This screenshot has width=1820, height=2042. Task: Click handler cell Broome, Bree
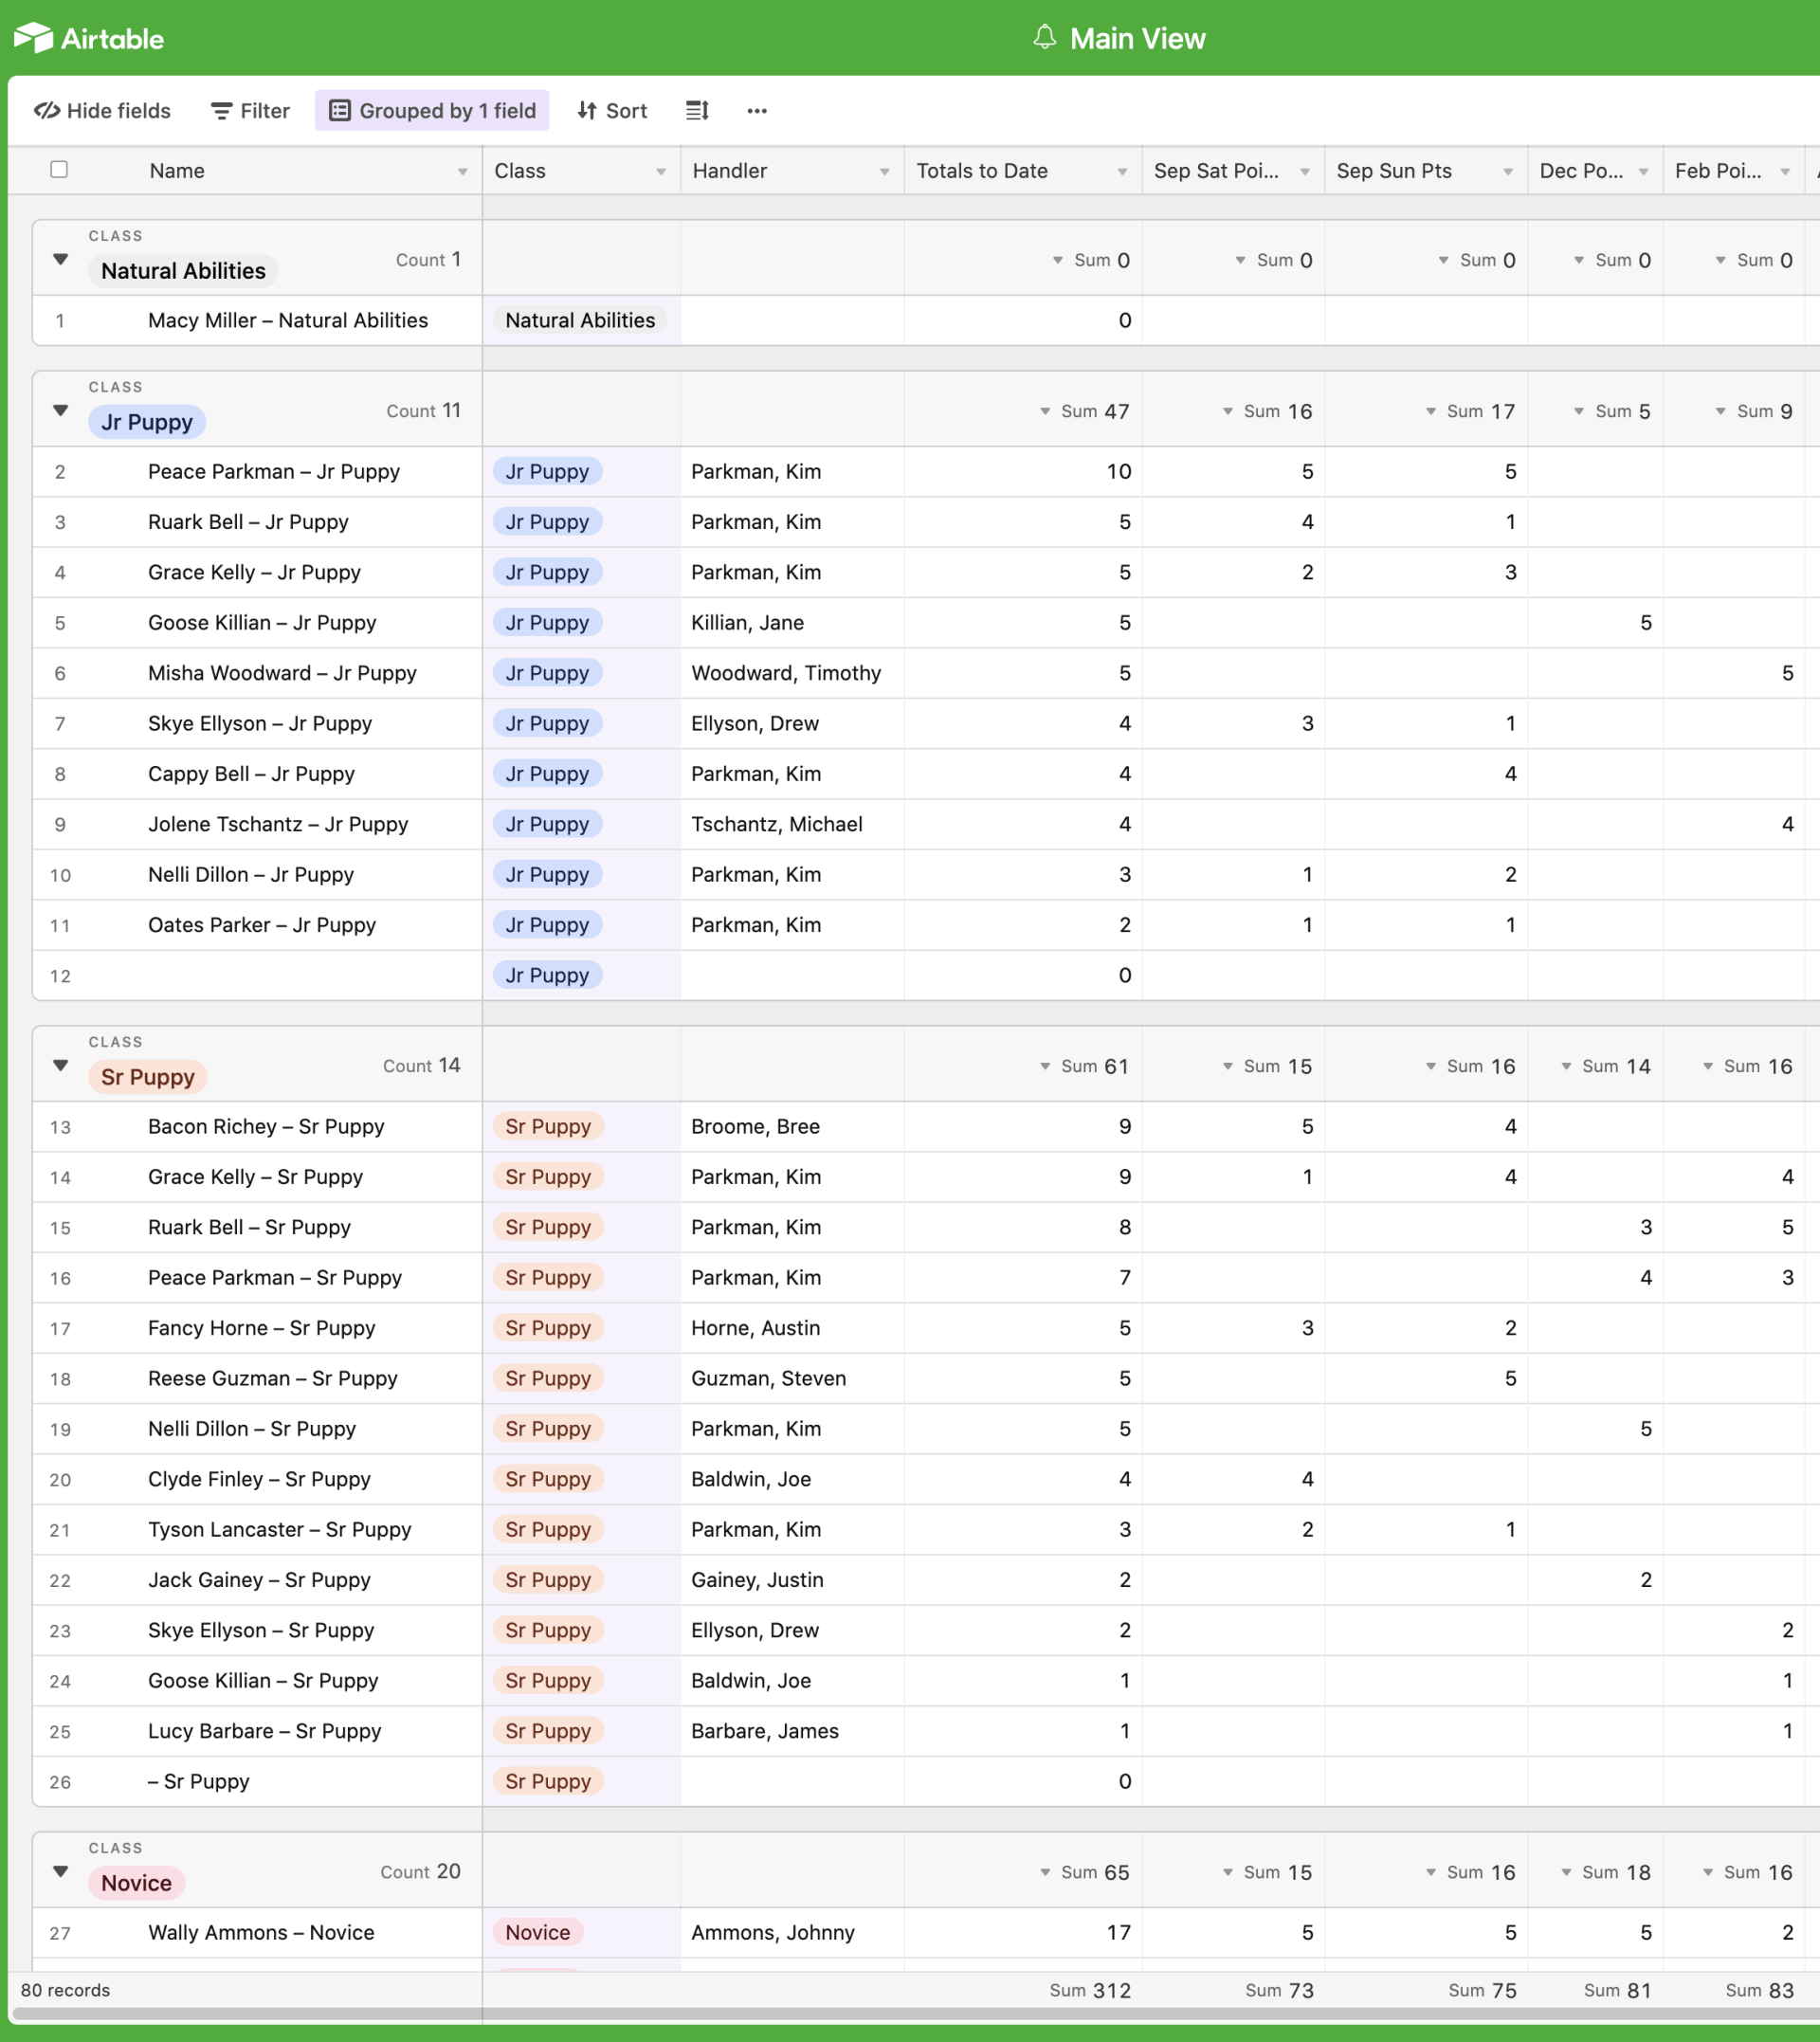756,1127
